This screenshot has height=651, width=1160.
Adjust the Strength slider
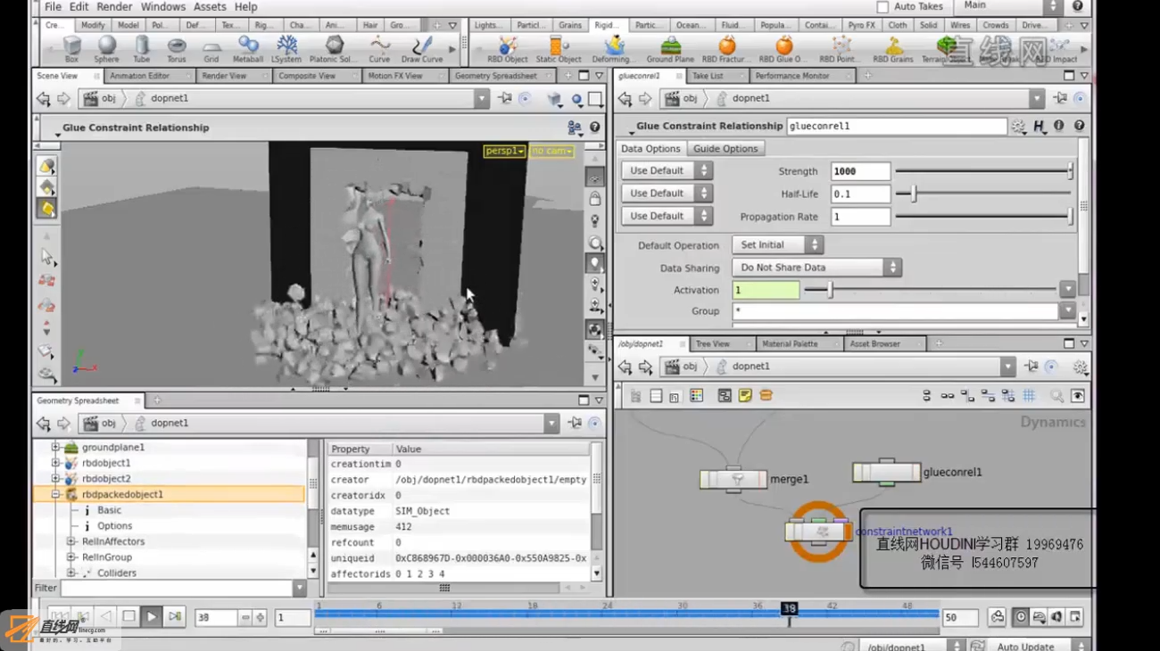[983, 170]
